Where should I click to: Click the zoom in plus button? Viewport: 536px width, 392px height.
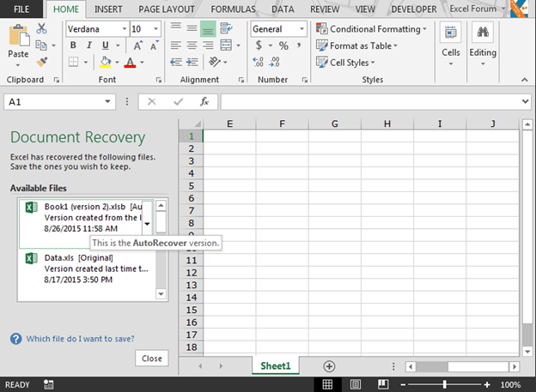click(x=487, y=385)
